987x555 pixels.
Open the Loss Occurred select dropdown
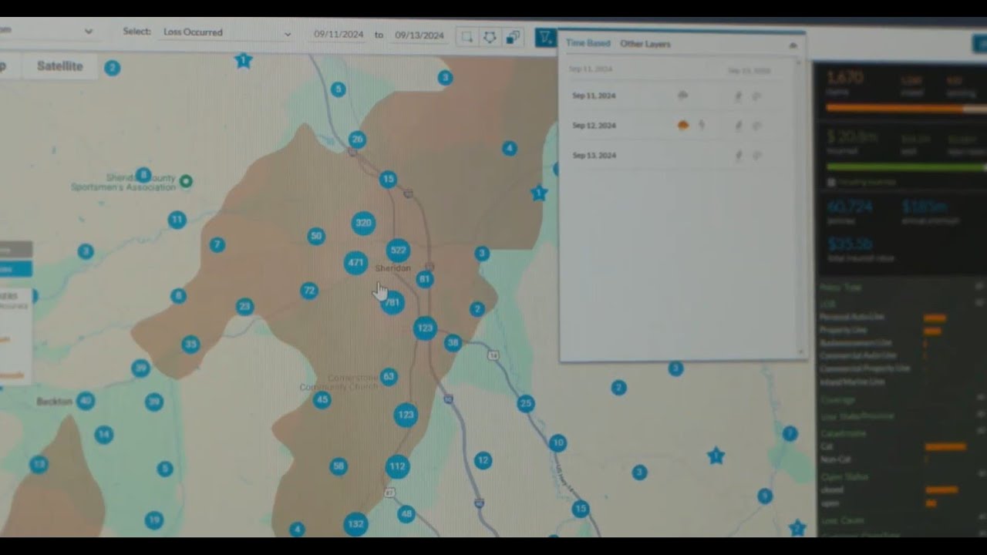(227, 33)
